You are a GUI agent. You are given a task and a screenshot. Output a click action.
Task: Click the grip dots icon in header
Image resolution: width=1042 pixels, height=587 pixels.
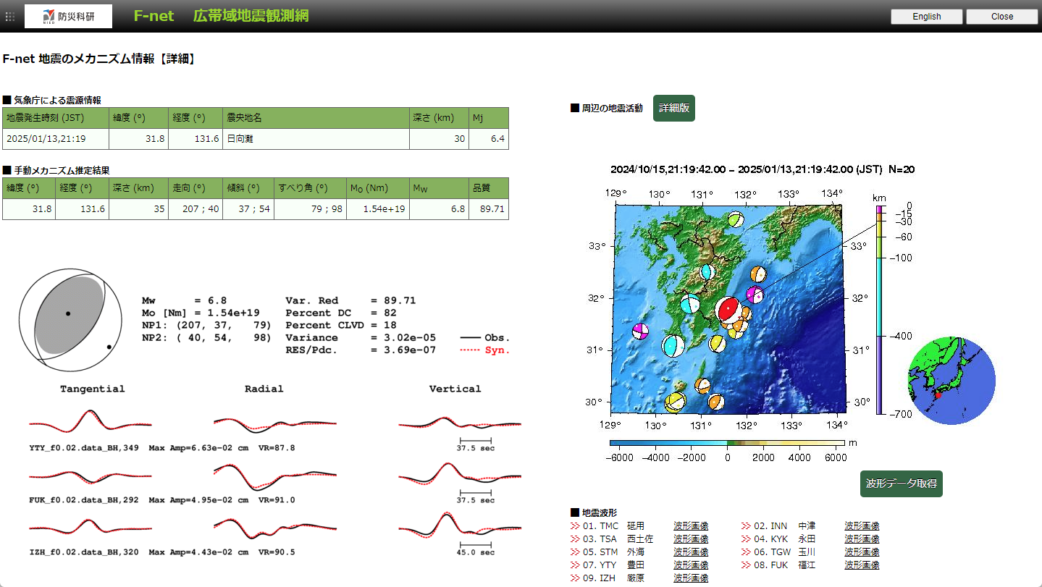10,16
